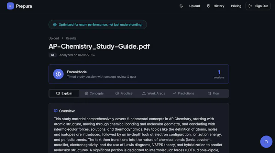This screenshot has height=153, width=275.
Task: Click the sessions count number 1
Action: [x=219, y=72]
